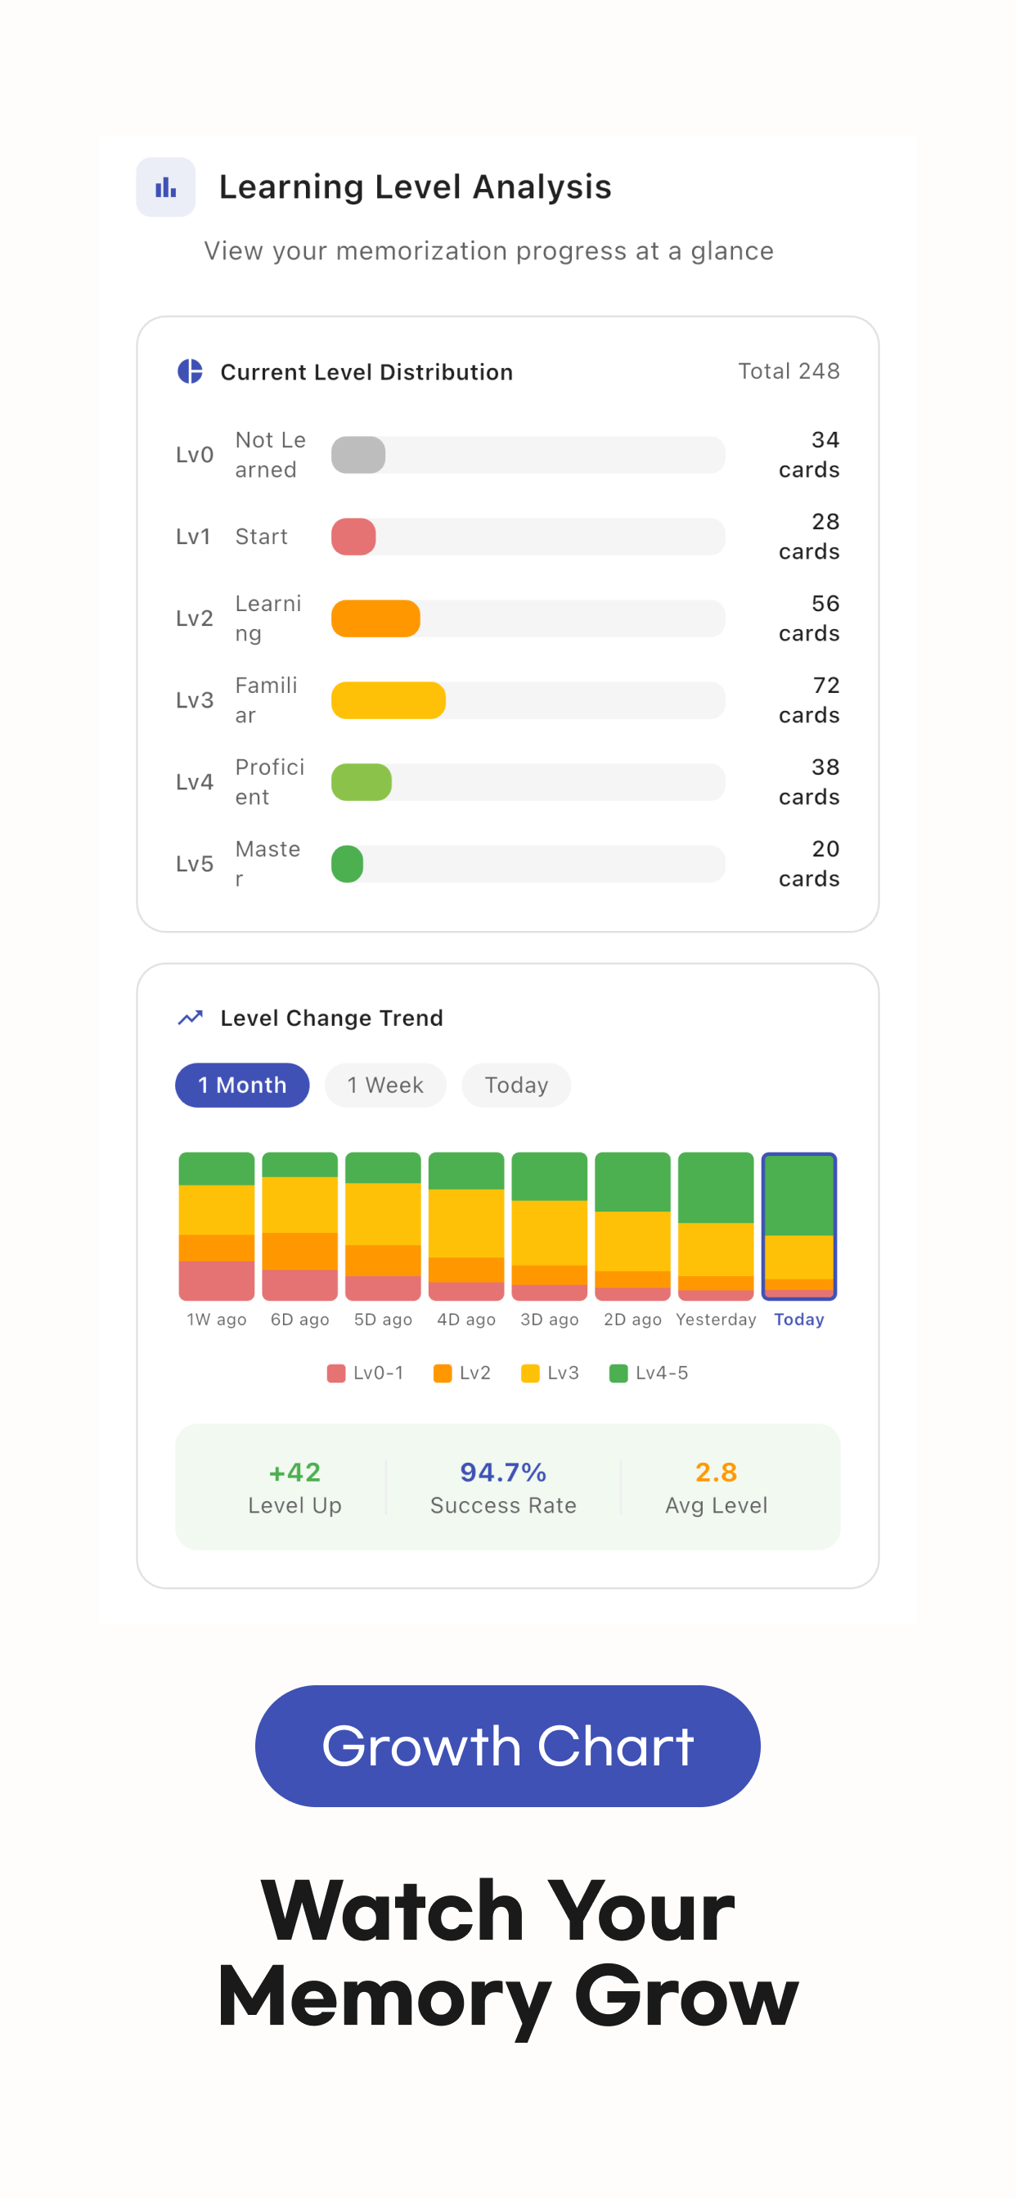Click the Lv5 Master level label
The width and height of the screenshot is (1016, 2199).
pos(239,864)
